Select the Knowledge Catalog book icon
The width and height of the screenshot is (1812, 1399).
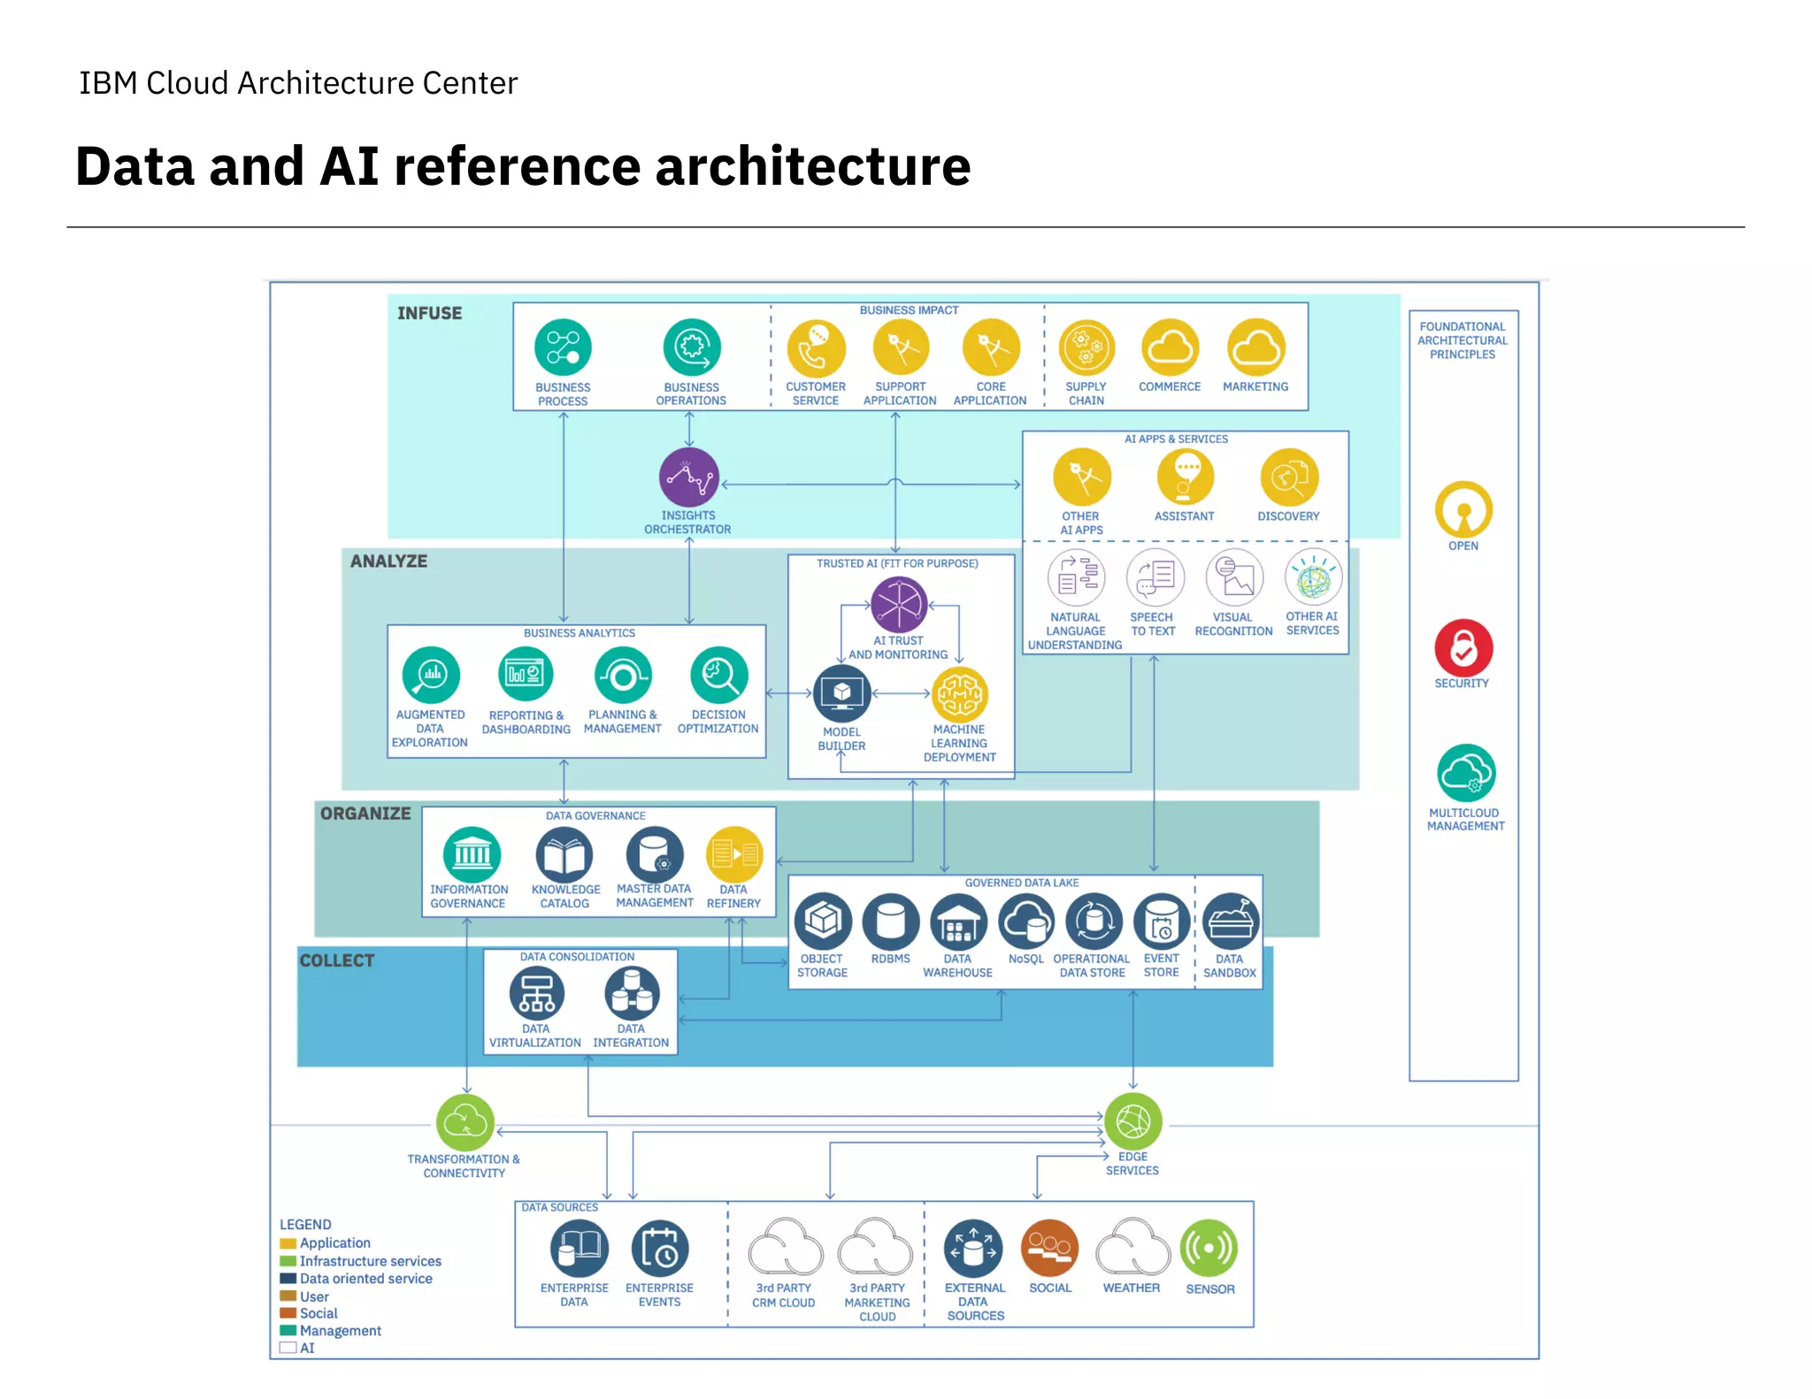click(x=564, y=856)
